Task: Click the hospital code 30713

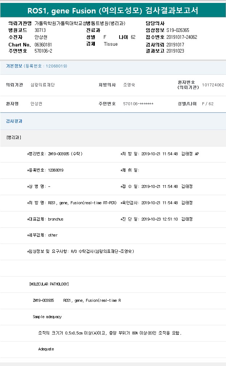Action: tap(40, 30)
